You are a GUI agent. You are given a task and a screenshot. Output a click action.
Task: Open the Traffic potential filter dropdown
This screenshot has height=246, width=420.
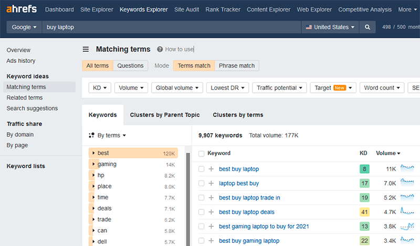pyautogui.click(x=279, y=88)
